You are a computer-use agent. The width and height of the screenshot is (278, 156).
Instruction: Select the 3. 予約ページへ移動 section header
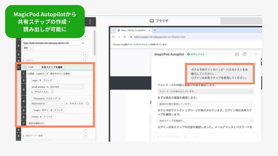click(x=33, y=136)
